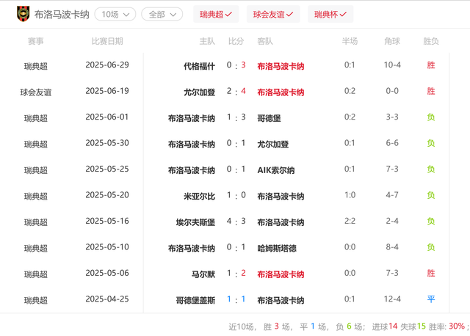Click the 比赛日期 column header
Screen dimensions: 470x336
click(107, 41)
